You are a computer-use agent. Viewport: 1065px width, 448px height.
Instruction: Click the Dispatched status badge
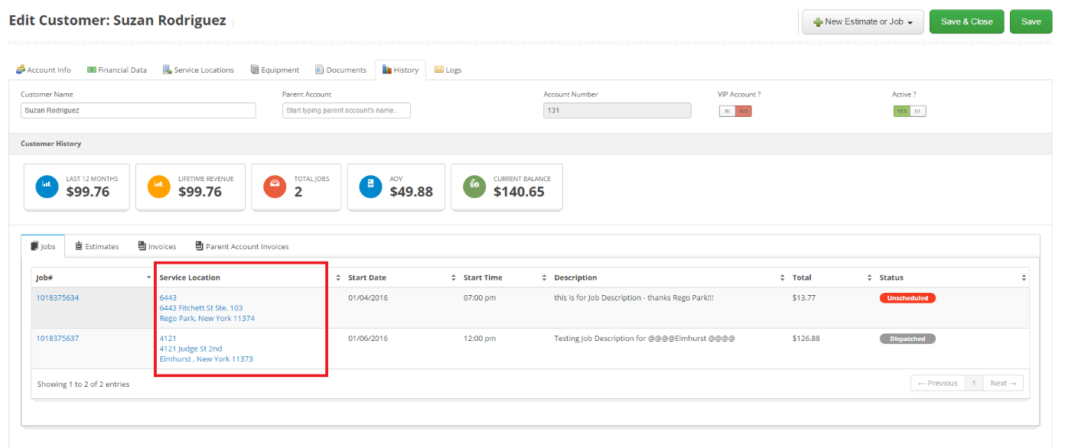coord(907,339)
